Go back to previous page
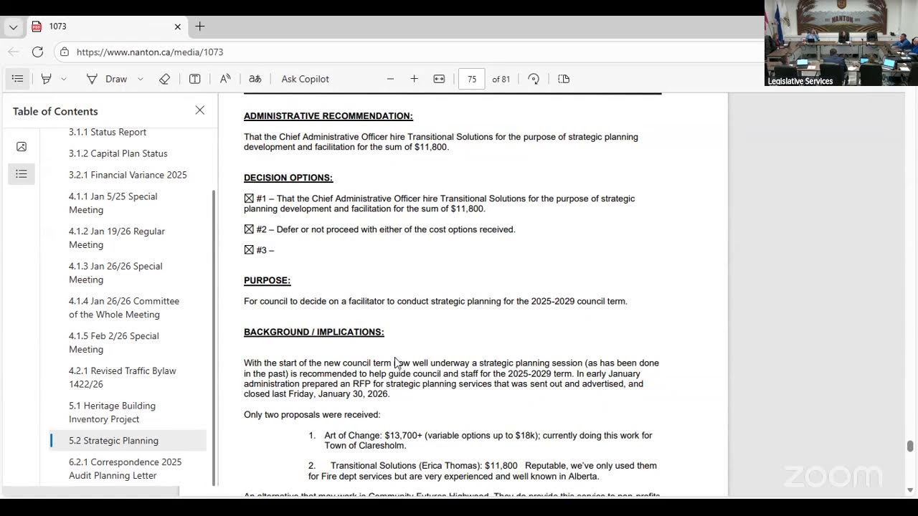 (13, 52)
